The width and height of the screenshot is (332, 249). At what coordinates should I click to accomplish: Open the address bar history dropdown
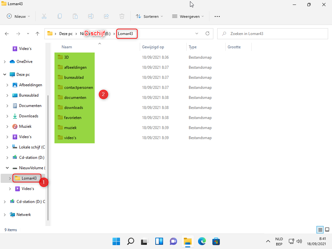click(x=197, y=34)
